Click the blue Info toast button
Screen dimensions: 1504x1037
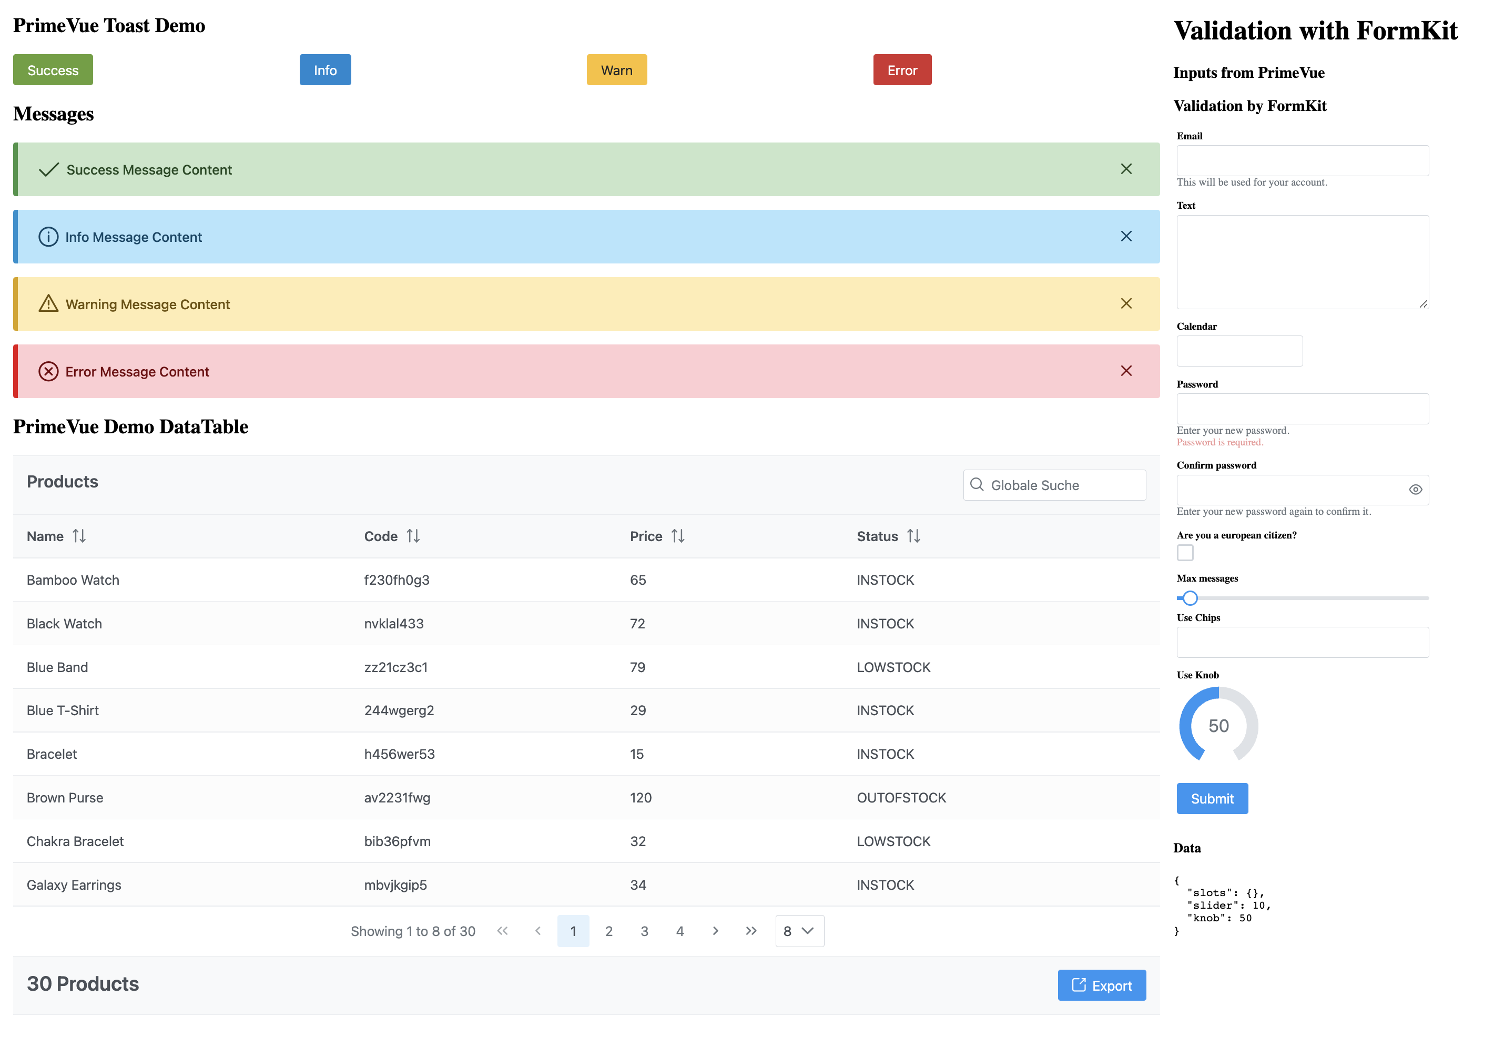coord(325,70)
